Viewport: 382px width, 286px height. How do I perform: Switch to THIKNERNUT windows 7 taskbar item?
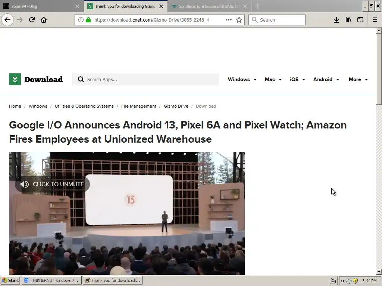(x=52, y=280)
